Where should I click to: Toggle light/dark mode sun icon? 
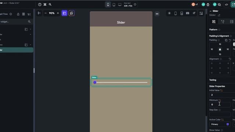coord(169,13)
